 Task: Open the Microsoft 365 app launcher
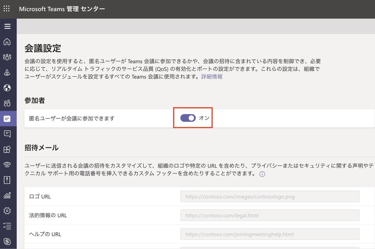pos(7,9)
